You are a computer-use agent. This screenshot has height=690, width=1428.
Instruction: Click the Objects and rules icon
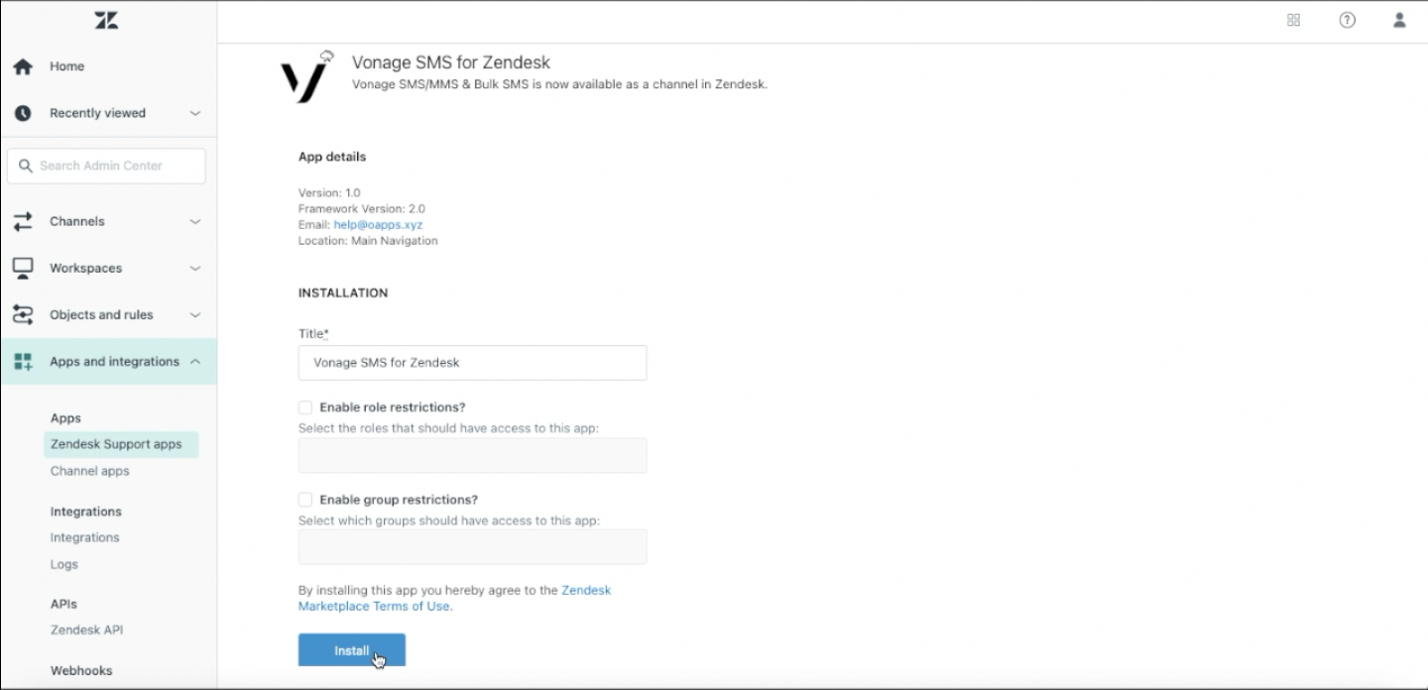click(x=23, y=314)
